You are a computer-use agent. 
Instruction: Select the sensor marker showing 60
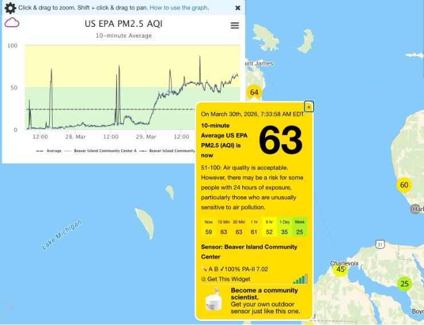click(x=405, y=185)
